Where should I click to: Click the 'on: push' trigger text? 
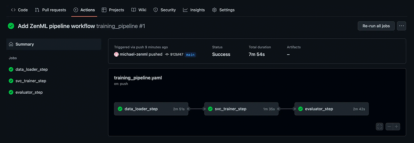click(x=121, y=84)
